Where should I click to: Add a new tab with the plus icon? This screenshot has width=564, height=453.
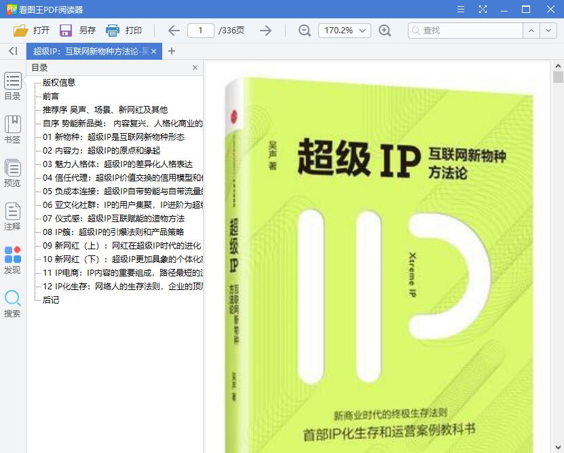172,51
